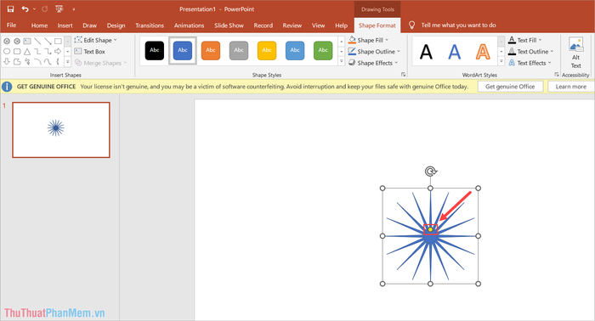Open Undo history dropdown arrow
Image resolution: width=595 pixels, height=321 pixels.
click(x=34, y=8)
